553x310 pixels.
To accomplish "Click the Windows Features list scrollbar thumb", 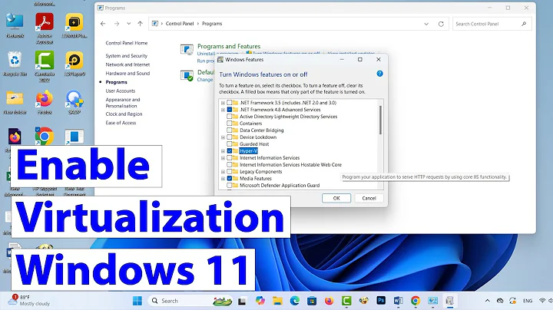I will click(x=380, y=120).
